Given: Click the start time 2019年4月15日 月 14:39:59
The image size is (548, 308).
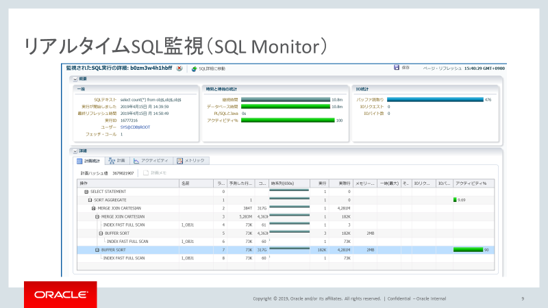Looking at the screenshot, I should (145, 107).
